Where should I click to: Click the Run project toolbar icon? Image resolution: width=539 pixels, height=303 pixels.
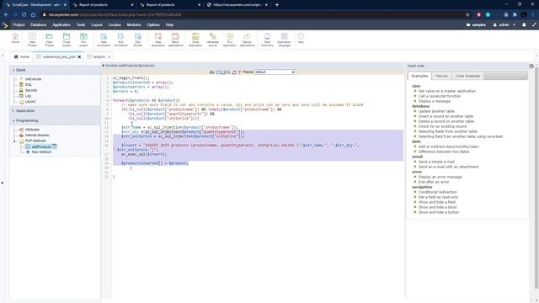83,40
